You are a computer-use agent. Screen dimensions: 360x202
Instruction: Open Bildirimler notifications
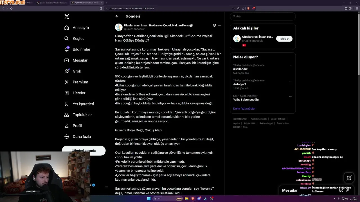point(77,49)
